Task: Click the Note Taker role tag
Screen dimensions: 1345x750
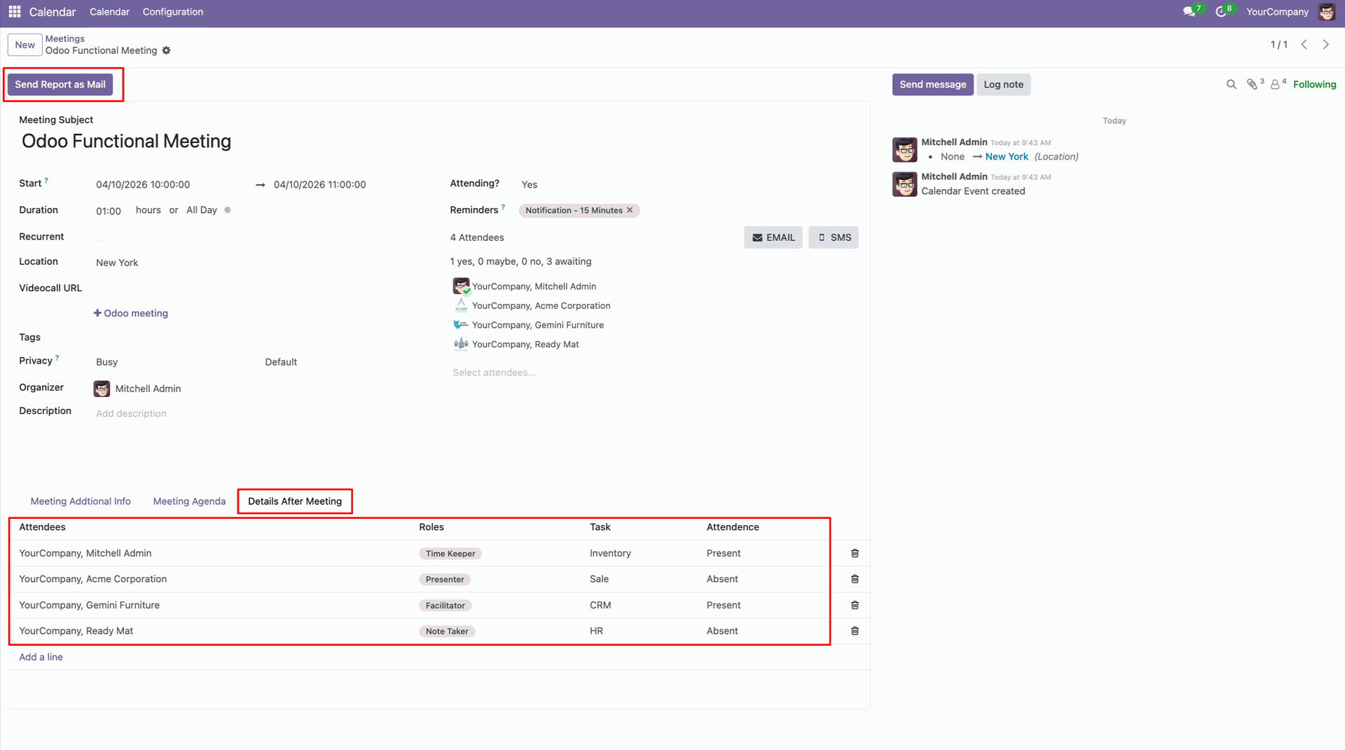Action: [447, 631]
